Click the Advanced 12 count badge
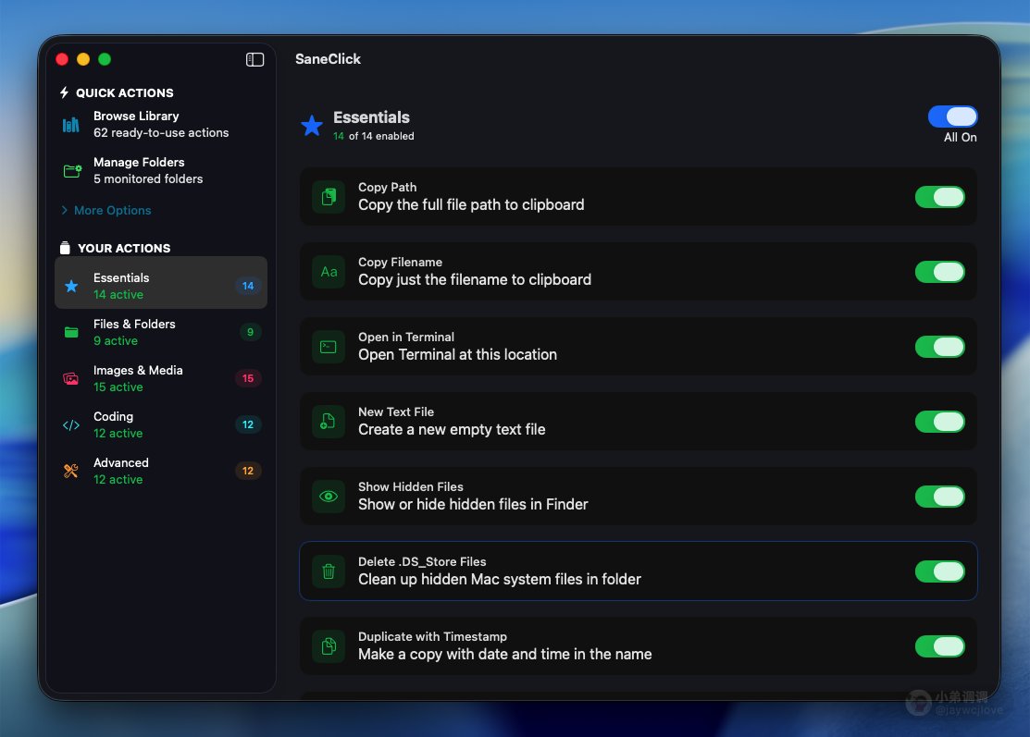Viewport: 1030px width, 737px height. coord(248,471)
